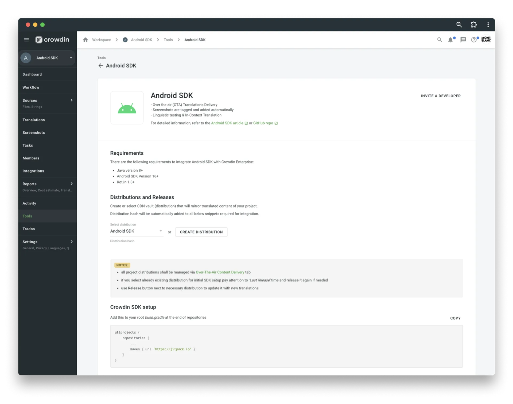Click Android SDK project breadcrumb link
The width and height of the screenshot is (513, 404).
click(142, 40)
